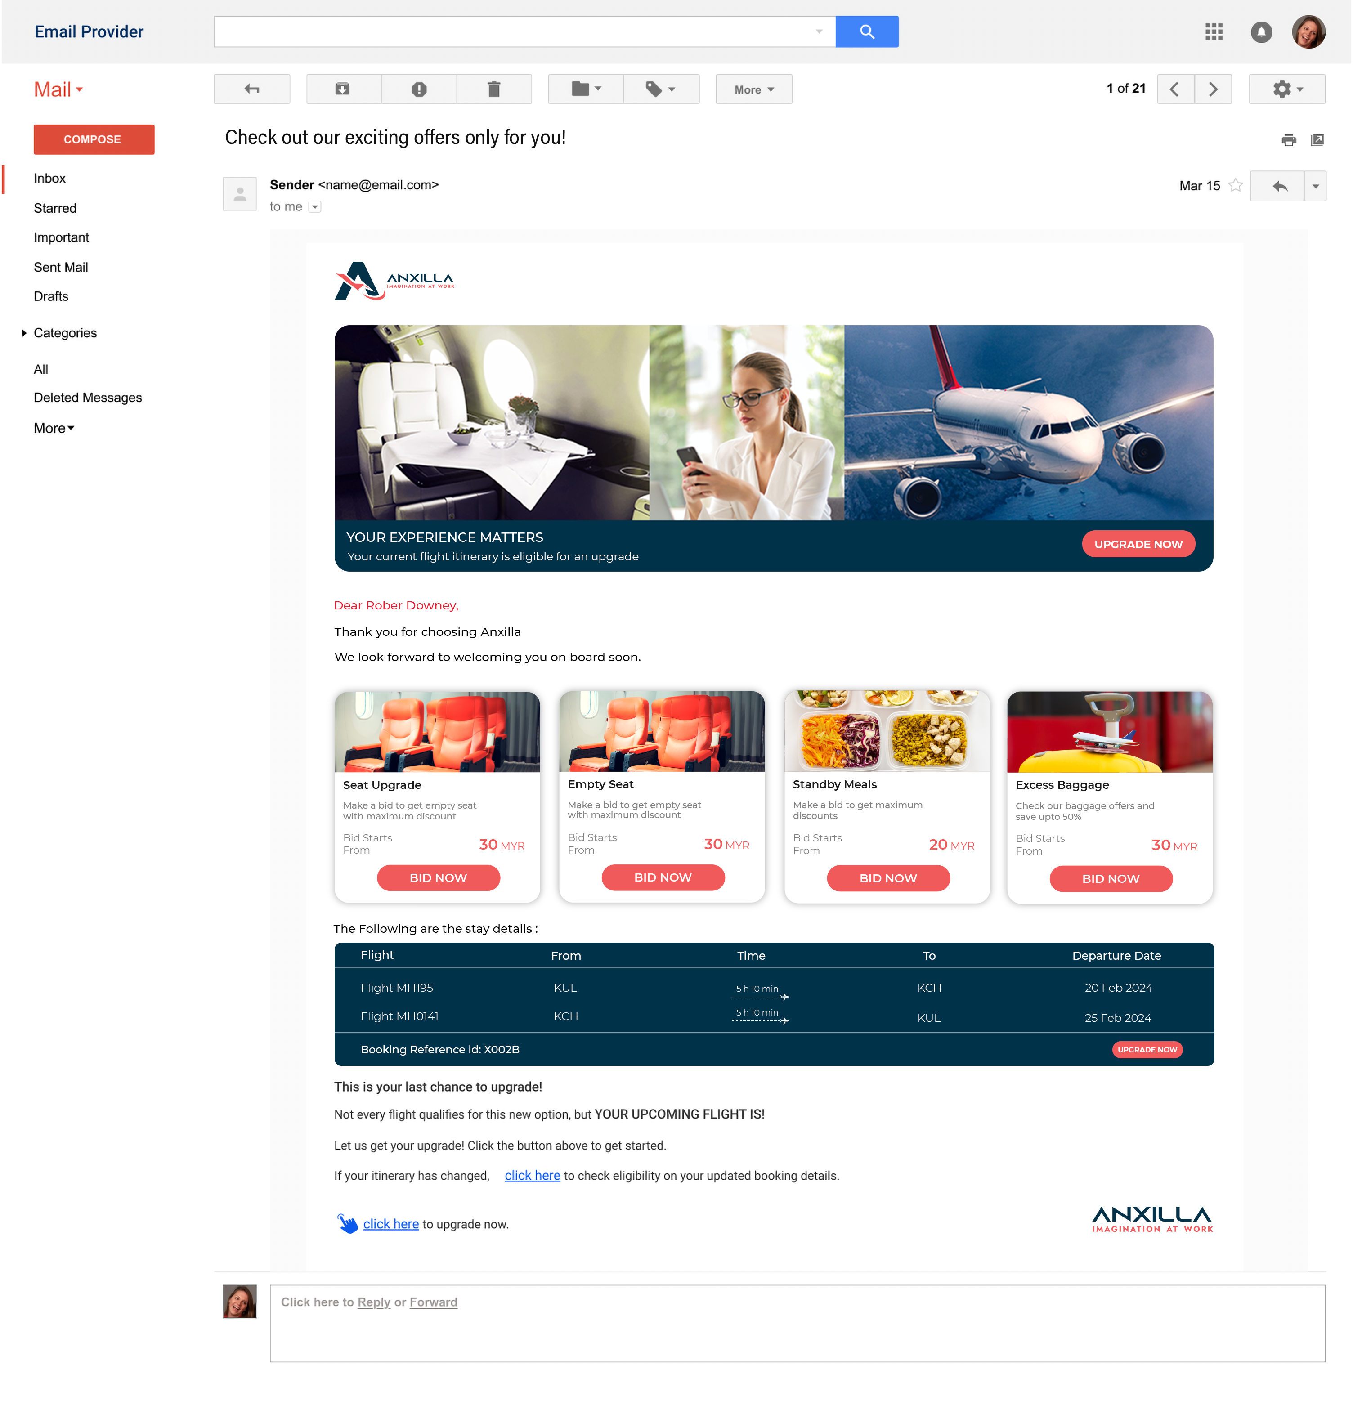This screenshot has height=1414, width=1353.
Task: Click BID NOW for Standby Meals
Action: pos(888,877)
